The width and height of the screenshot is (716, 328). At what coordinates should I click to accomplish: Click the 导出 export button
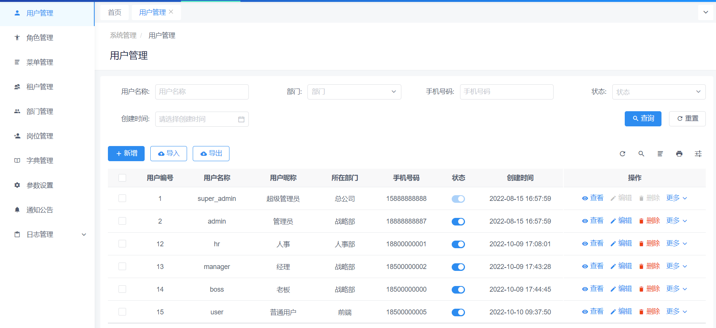coord(211,154)
